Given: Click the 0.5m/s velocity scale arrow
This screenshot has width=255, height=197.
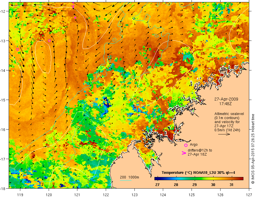Looking at the screenshot, I should (x=224, y=134).
